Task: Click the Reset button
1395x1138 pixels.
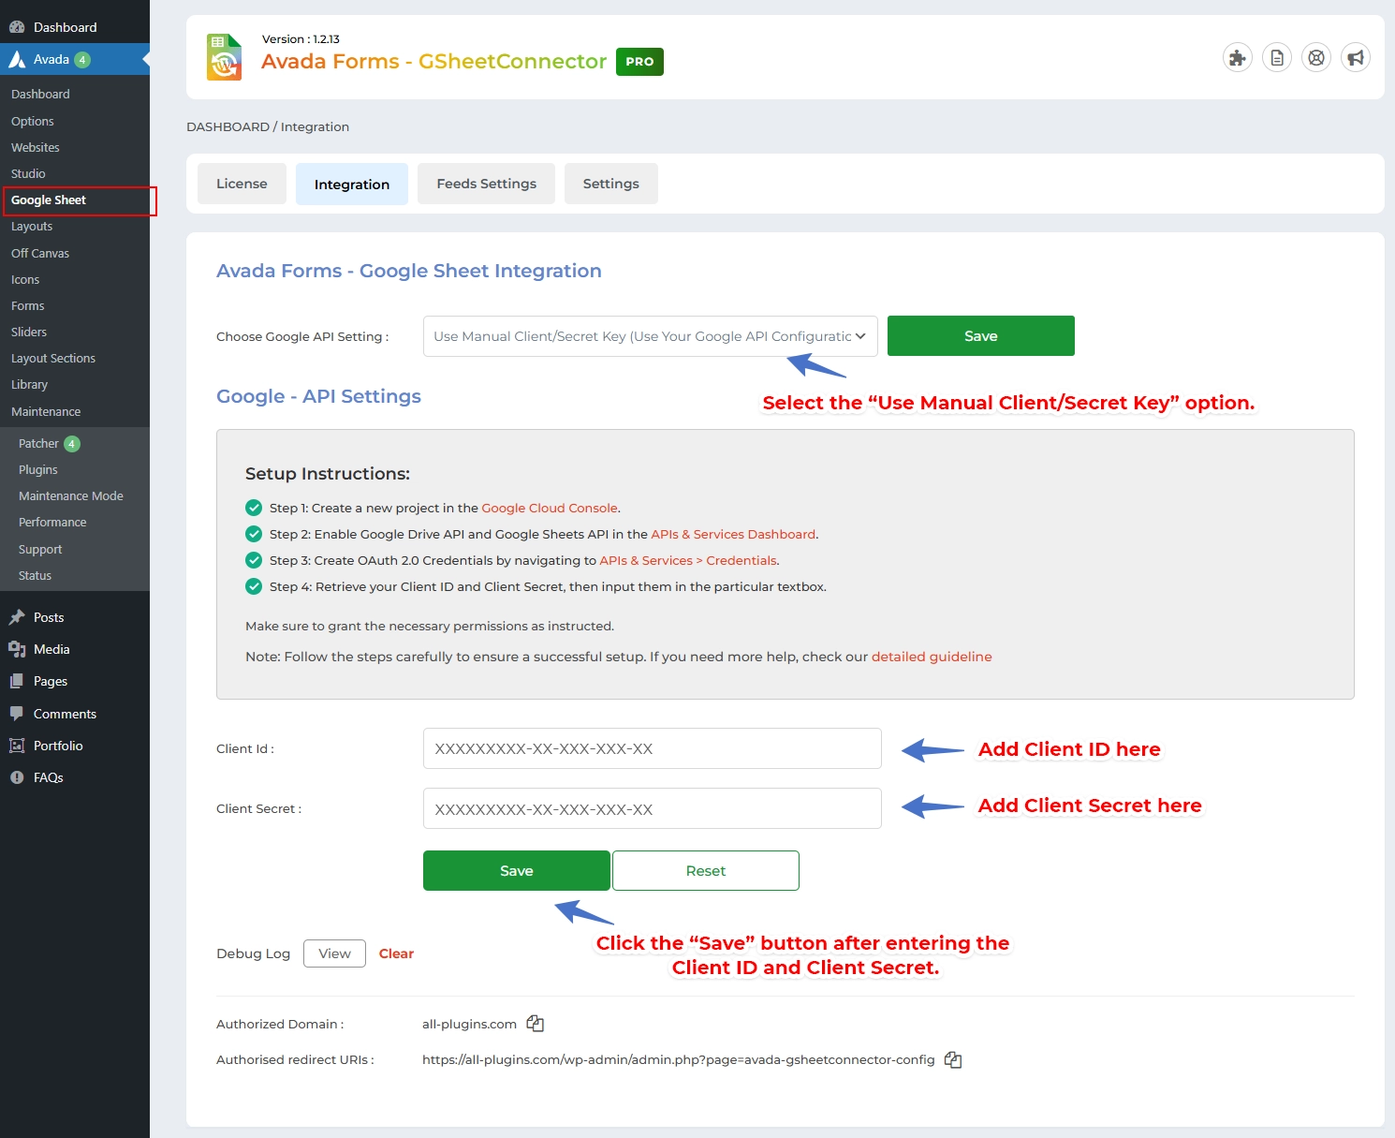Action: (x=705, y=871)
